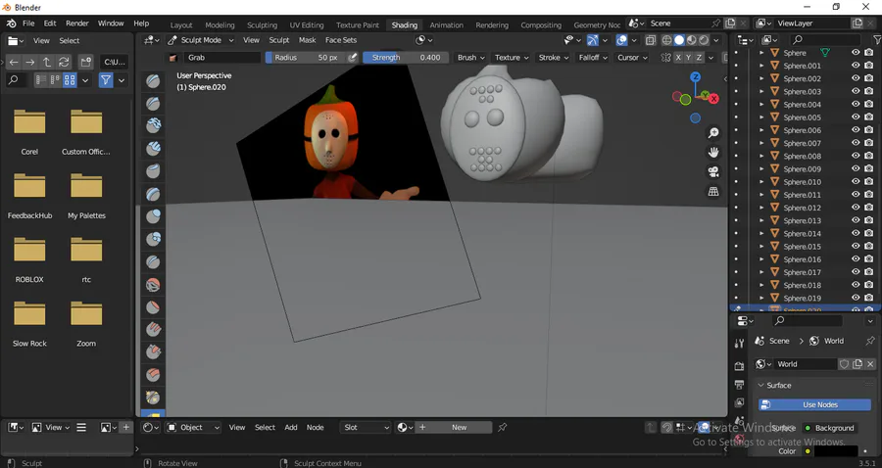Disable Sphere.014 render camera toggle

[869, 233]
